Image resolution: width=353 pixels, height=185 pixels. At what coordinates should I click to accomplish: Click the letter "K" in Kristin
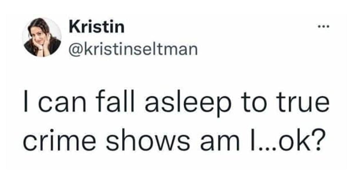(x=73, y=27)
